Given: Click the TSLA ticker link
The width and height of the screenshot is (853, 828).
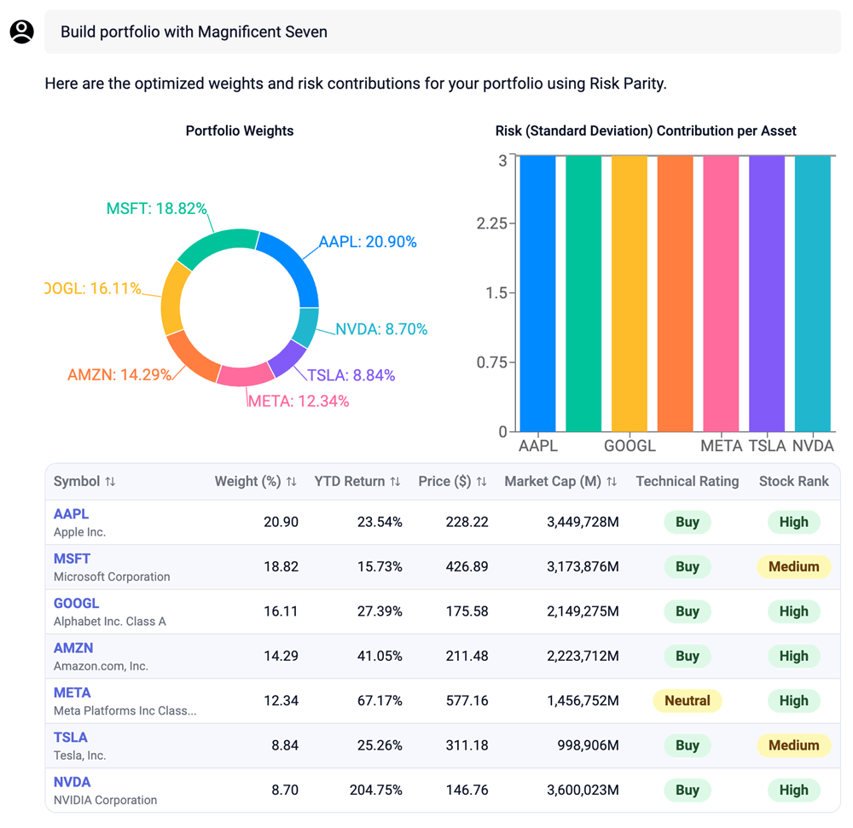Looking at the screenshot, I should pyautogui.click(x=70, y=738).
